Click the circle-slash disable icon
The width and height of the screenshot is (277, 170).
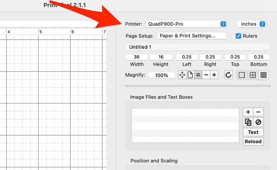(x=259, y=122)
